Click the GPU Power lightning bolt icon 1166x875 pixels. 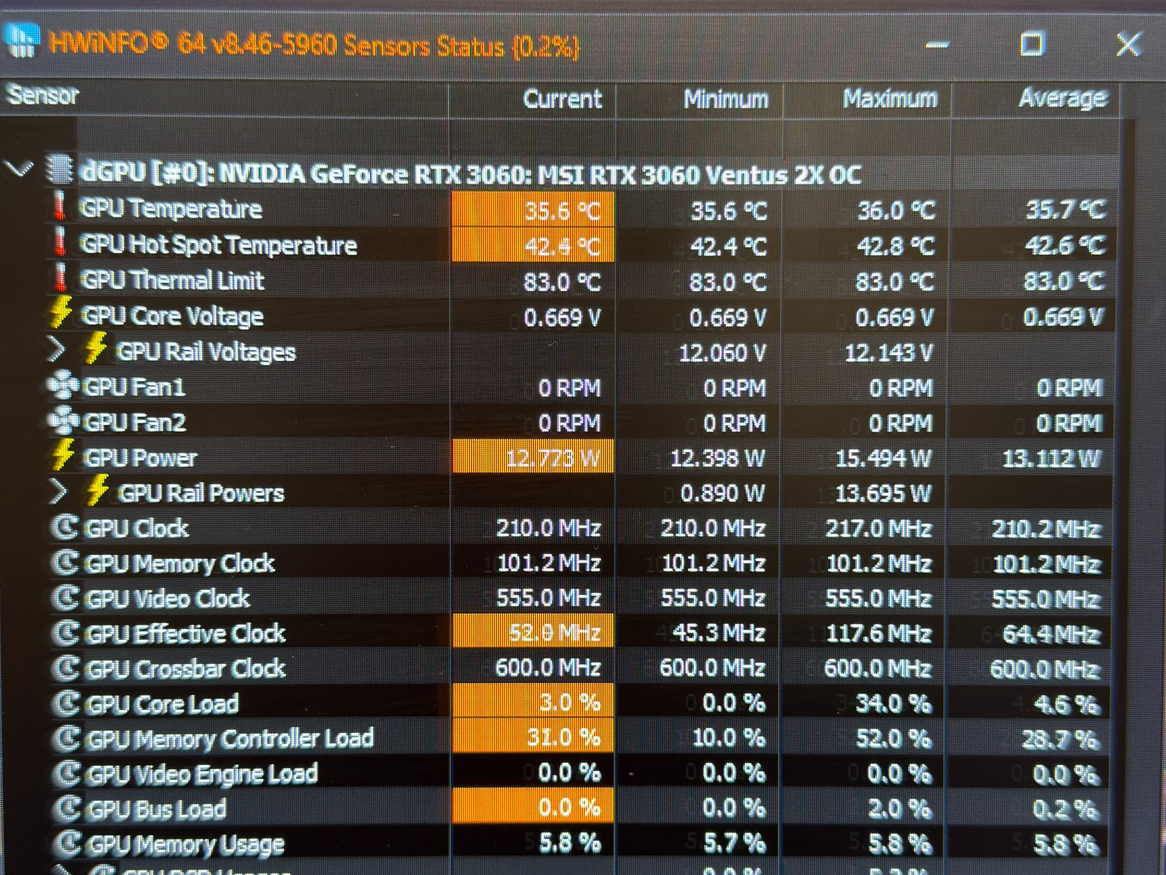pos(63,454)
